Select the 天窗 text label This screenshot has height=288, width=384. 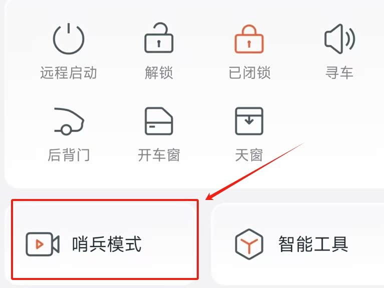(249, 155)
